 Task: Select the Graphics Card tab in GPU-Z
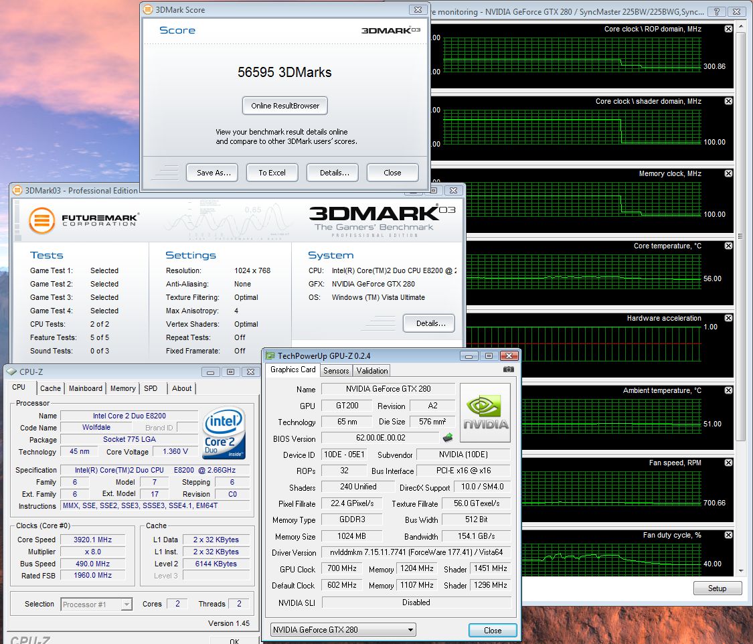tap(293, 370)
